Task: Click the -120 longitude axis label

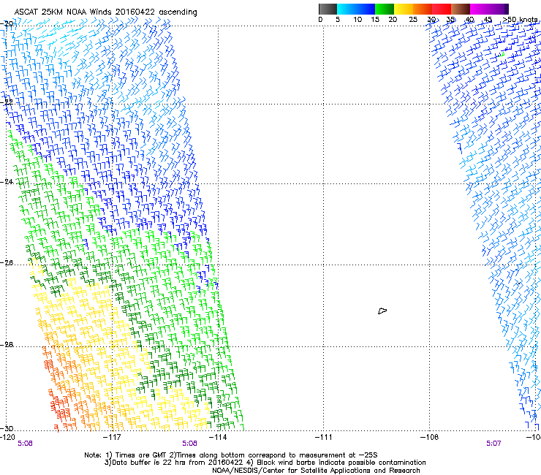Action: [x=7, y=438]
